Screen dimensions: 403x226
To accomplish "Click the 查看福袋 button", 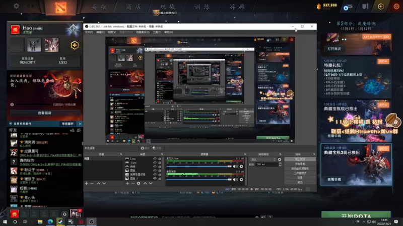I will pos(45,112).
